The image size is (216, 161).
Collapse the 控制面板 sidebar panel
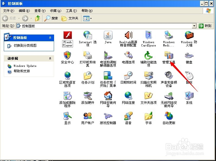point(50,38)
